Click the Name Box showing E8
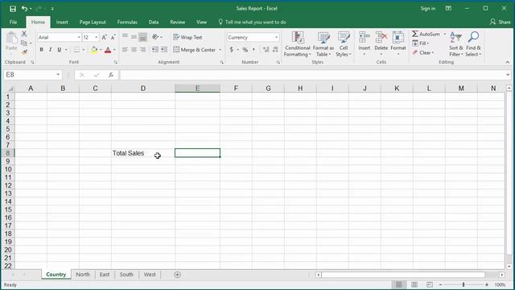Image resolution: width=515 pixels, height=290 pixels. (30, 75)
